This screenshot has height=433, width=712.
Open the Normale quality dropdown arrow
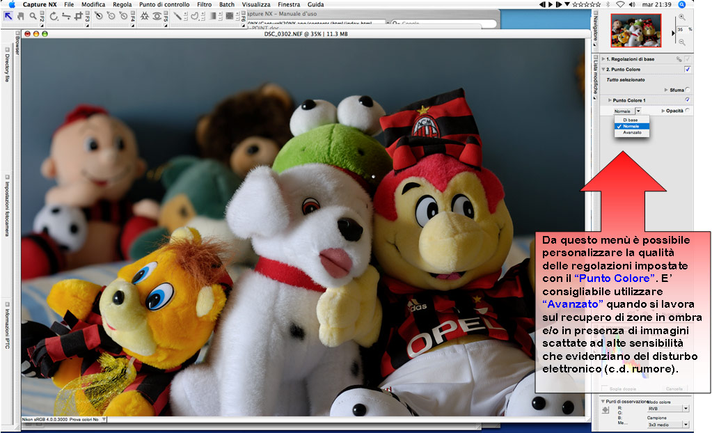pos(638,111)
